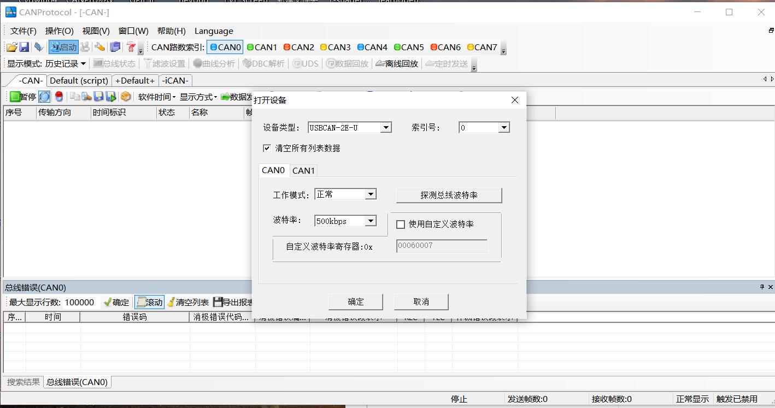Click 取消 button in dialog

(x=421, y=301)
